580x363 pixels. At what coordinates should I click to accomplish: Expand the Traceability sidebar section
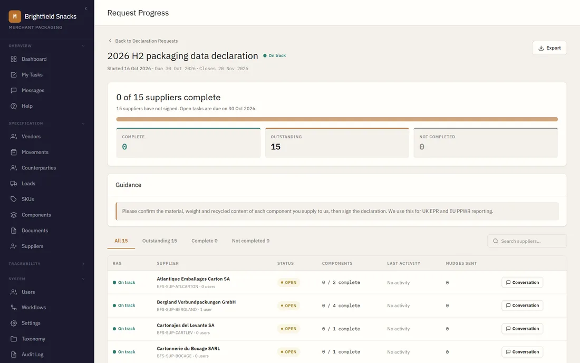pos(83,264)
